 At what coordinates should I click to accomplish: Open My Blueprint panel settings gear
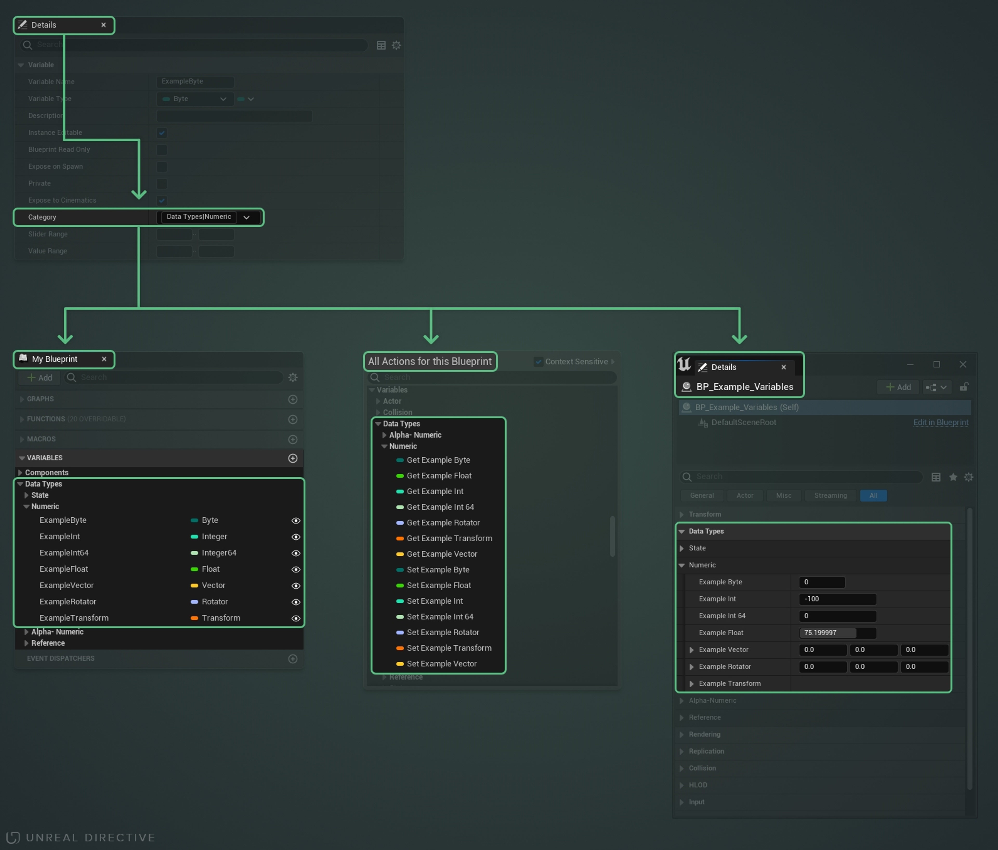(293, 378)
